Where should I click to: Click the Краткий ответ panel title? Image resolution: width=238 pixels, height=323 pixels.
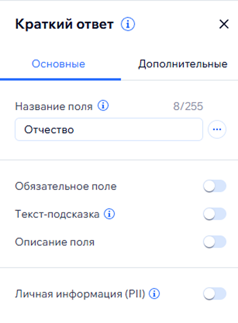[64, 25]
